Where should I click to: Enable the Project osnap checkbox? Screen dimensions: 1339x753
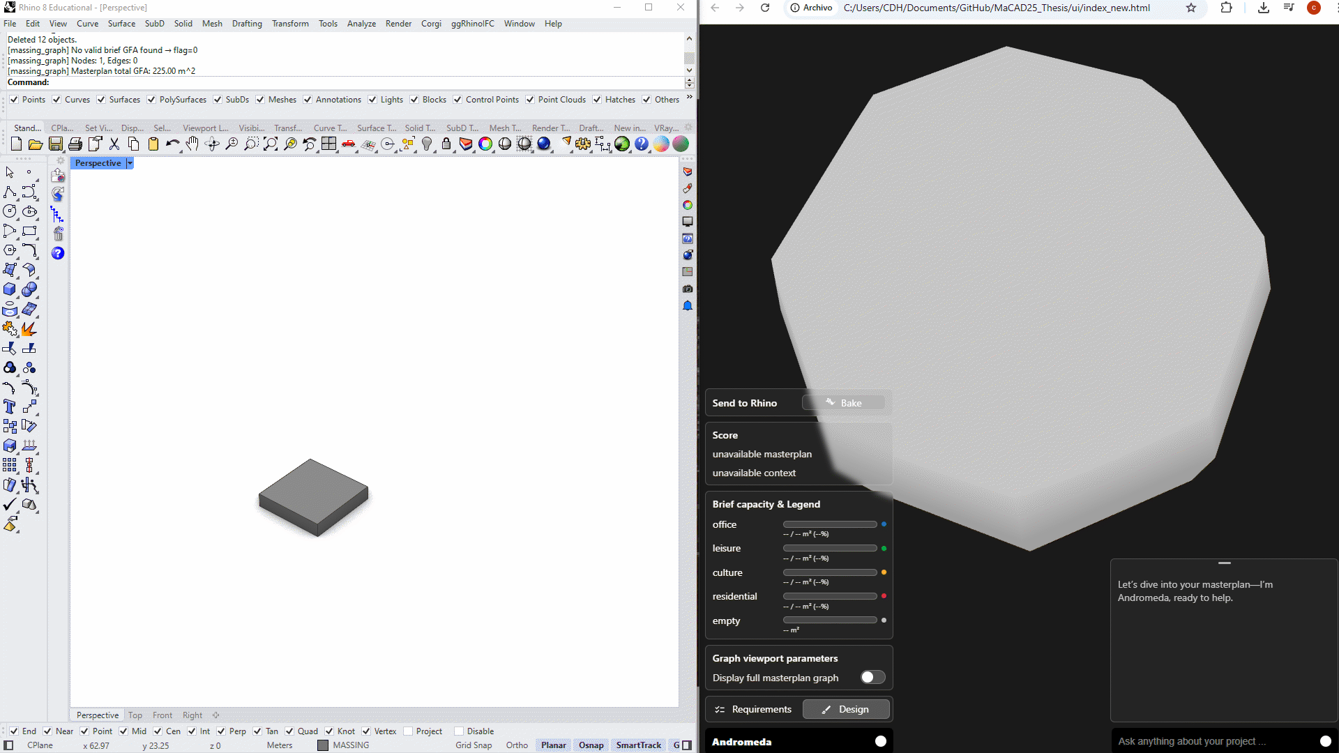tap(408, 731)
